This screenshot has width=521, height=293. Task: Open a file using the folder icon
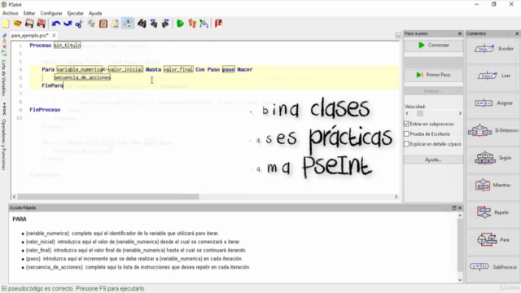18,24
